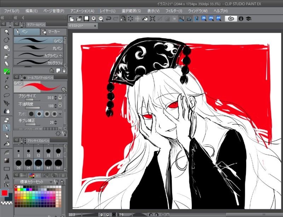
Task: Click the Fill bucket command bar icon
Action: [145, 19]
